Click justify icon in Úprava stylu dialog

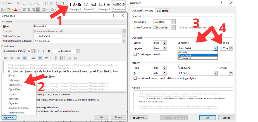[25, 58]
